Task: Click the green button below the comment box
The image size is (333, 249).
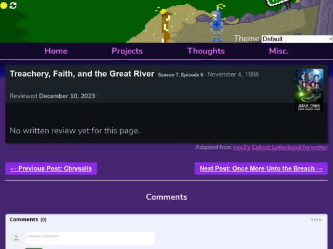Action: 34,248
